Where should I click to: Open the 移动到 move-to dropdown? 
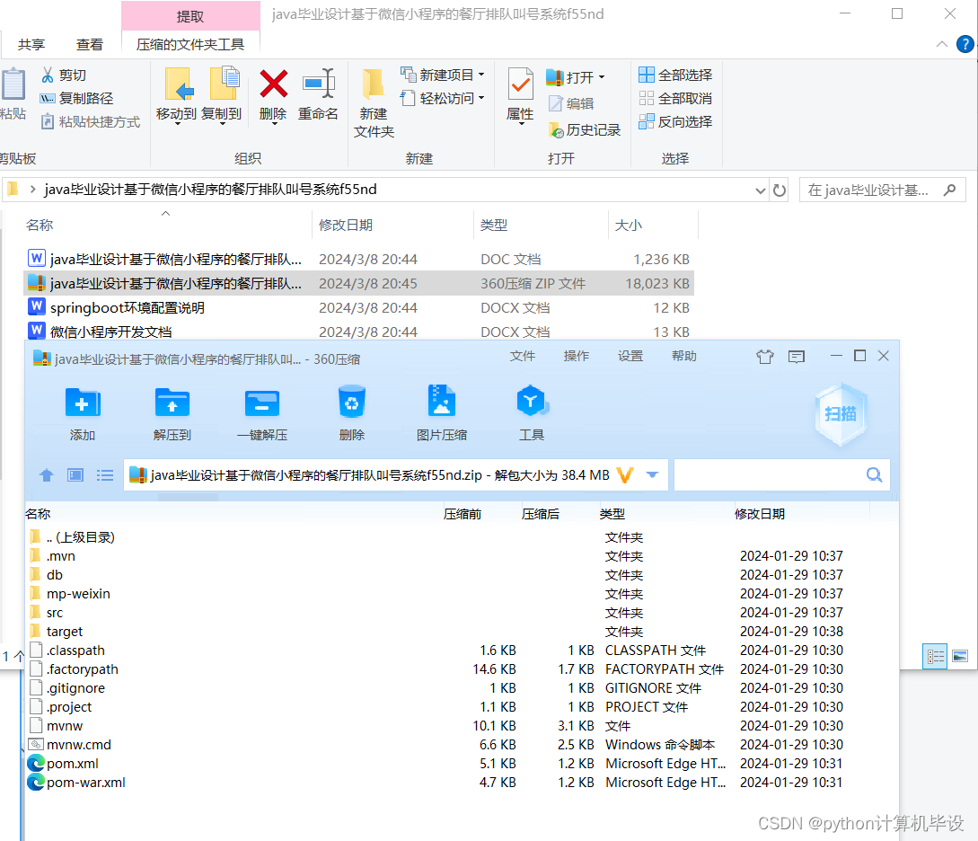click(177, 123)
